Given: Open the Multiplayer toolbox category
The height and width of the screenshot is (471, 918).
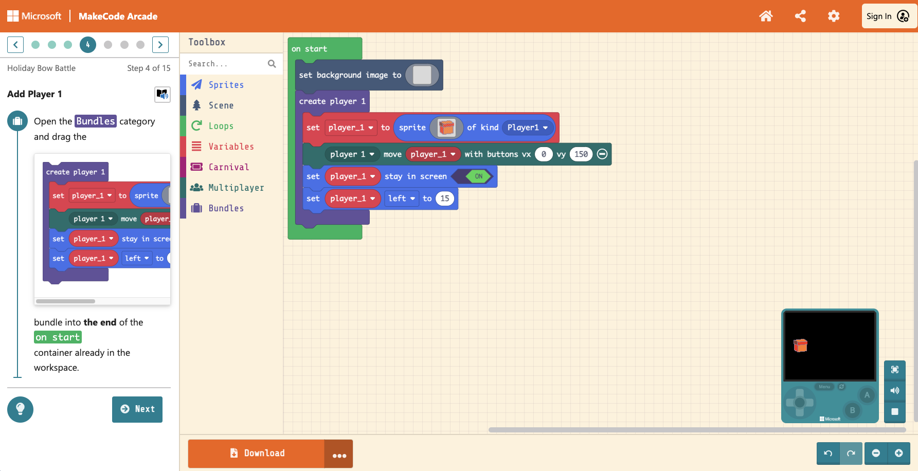Looking at the screenshot, I should (231, 188).
